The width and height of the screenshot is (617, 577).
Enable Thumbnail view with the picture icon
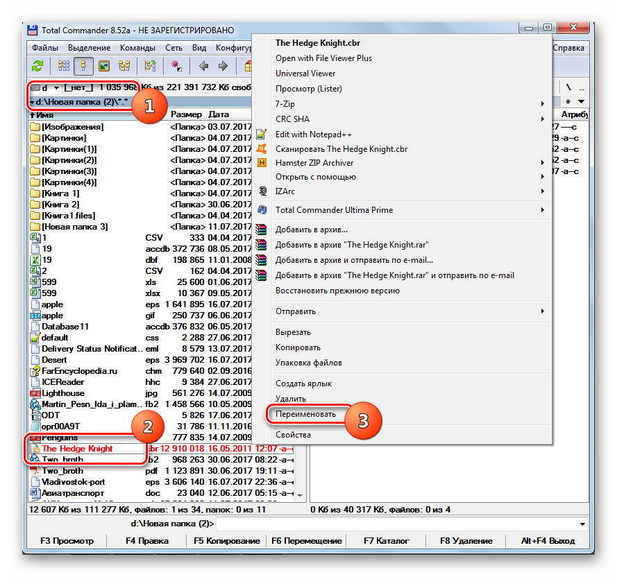coord(104,66)
